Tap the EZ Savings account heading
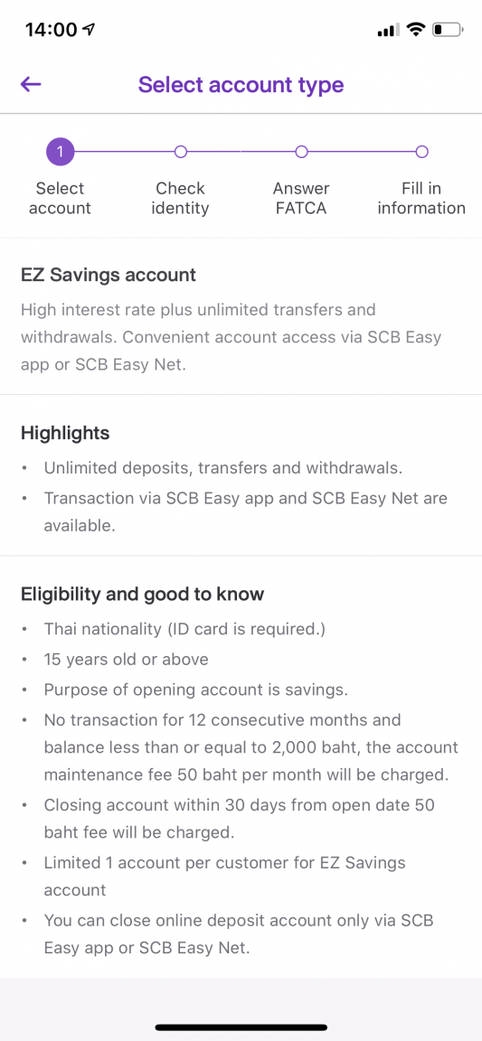482x1041 pixels. pos(109,275)
